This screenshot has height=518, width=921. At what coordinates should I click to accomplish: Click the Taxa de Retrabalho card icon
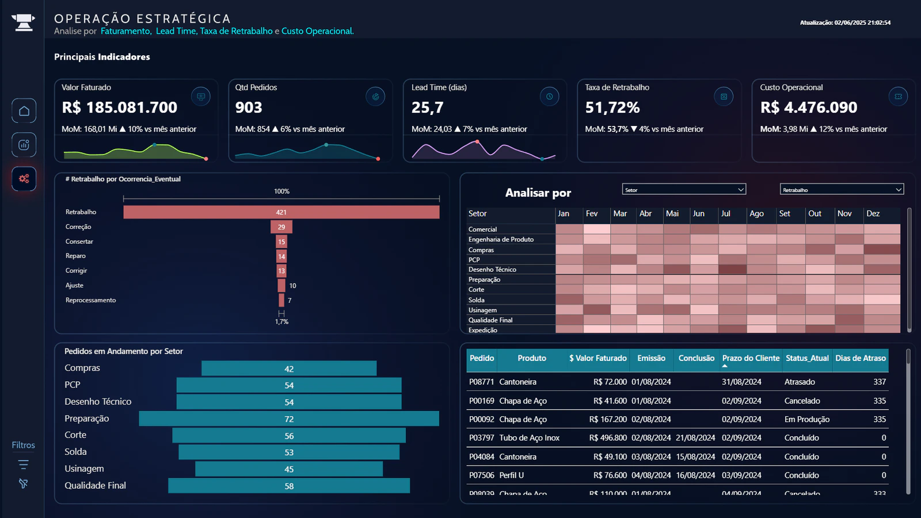[724, 97]
